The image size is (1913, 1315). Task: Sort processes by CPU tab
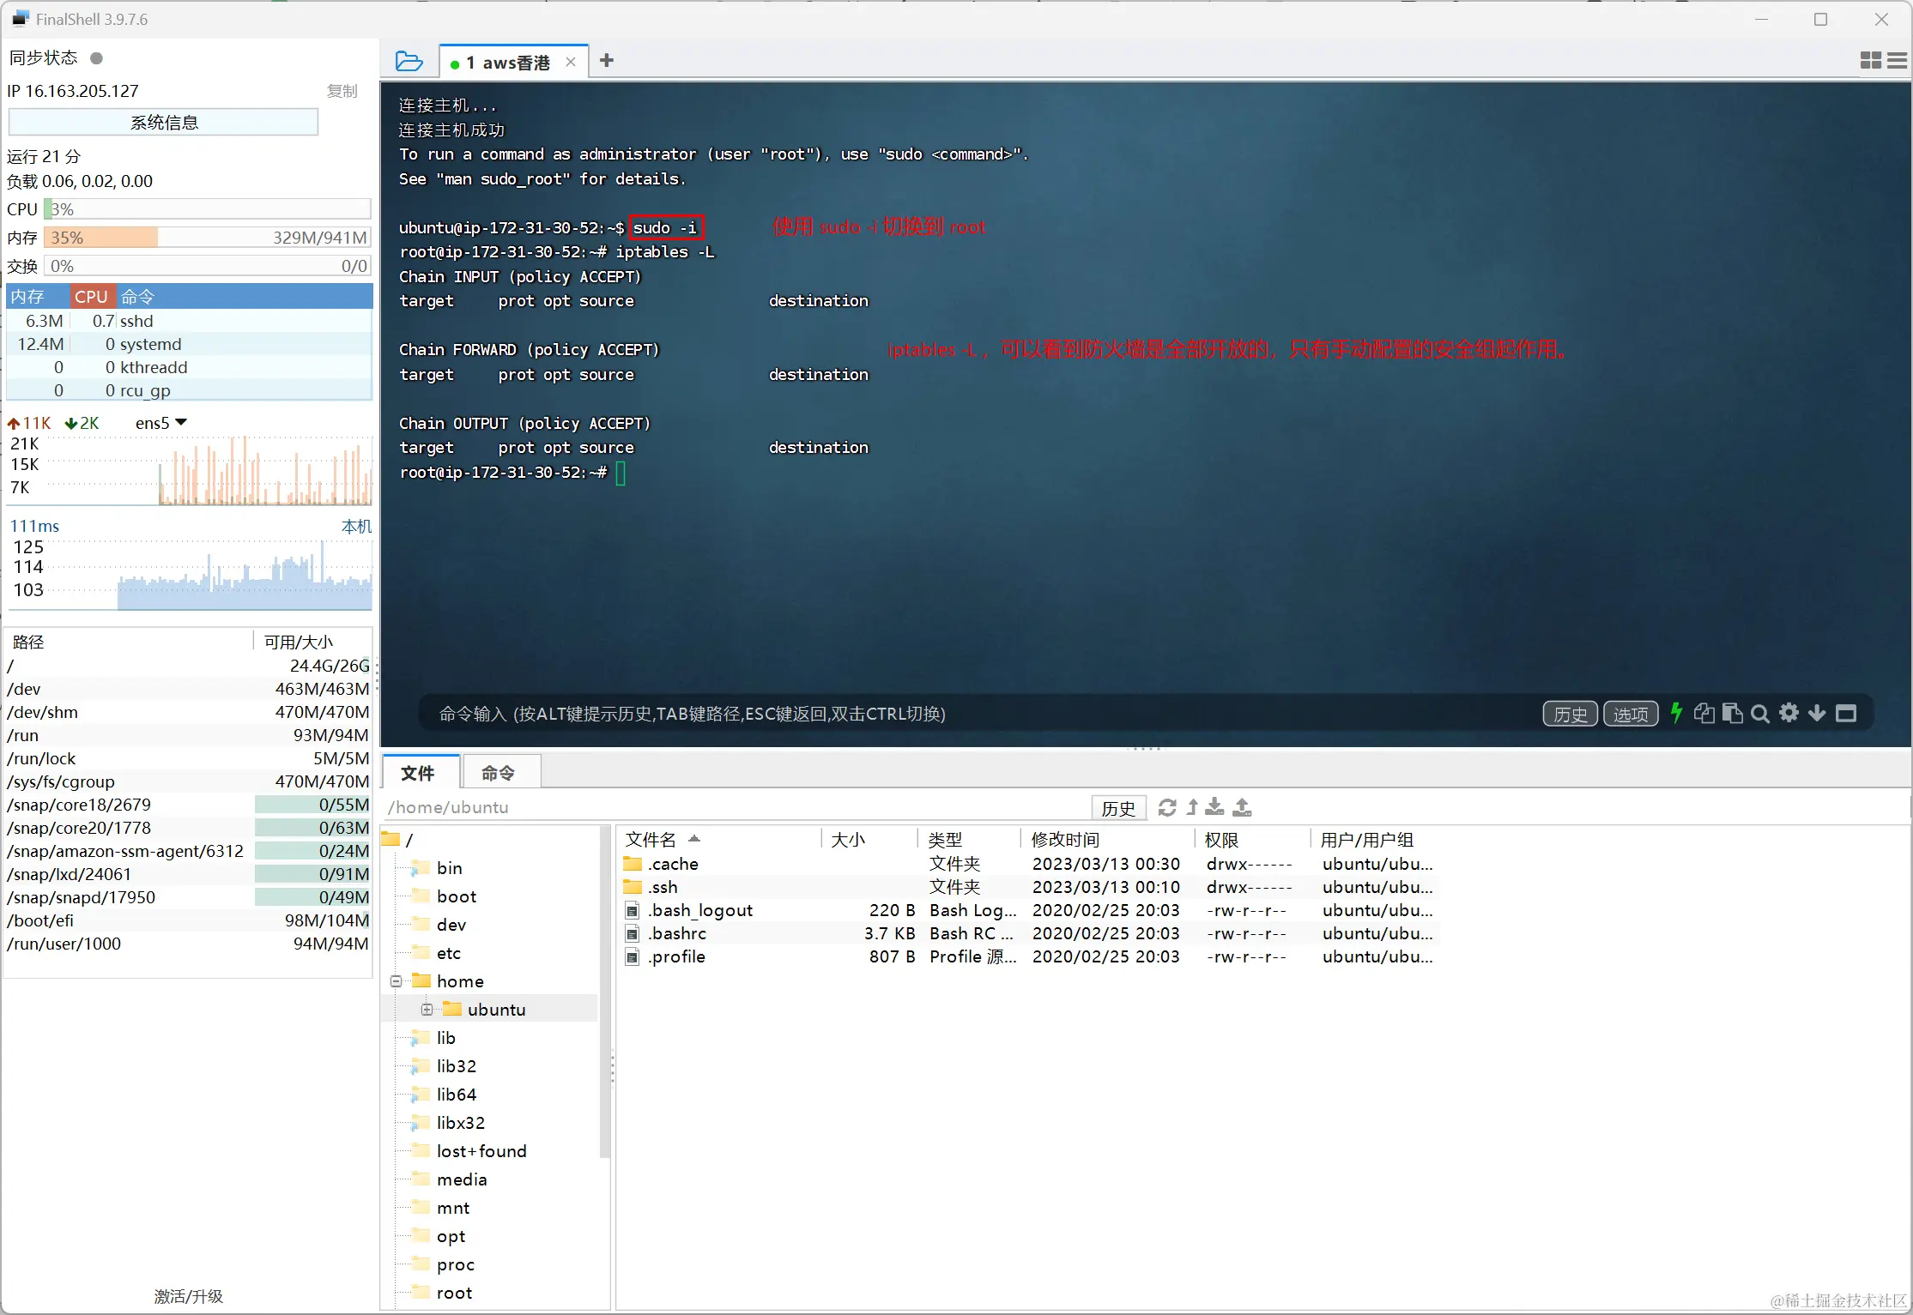[x=91, y=297]
